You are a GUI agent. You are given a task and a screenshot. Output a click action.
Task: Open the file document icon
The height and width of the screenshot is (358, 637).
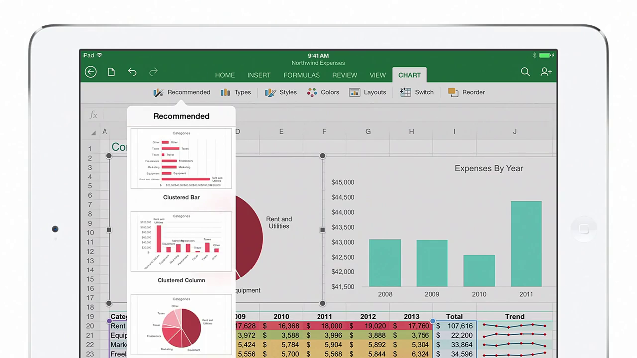point(111,72)
